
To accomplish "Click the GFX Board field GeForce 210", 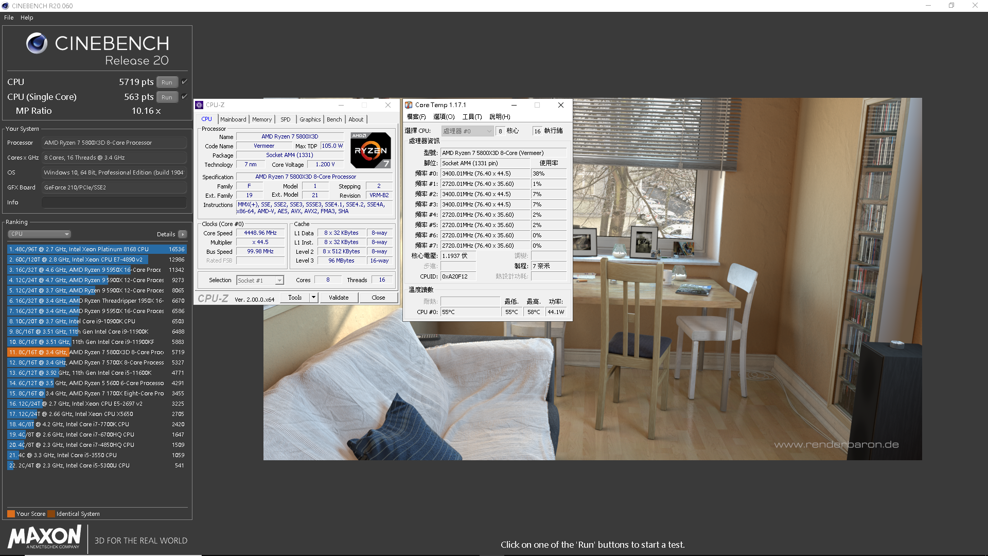I will point(114,187).
